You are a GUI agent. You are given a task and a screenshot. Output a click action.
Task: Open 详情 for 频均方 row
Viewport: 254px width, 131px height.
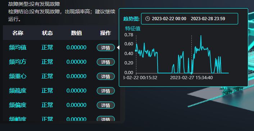coord(106,62)
